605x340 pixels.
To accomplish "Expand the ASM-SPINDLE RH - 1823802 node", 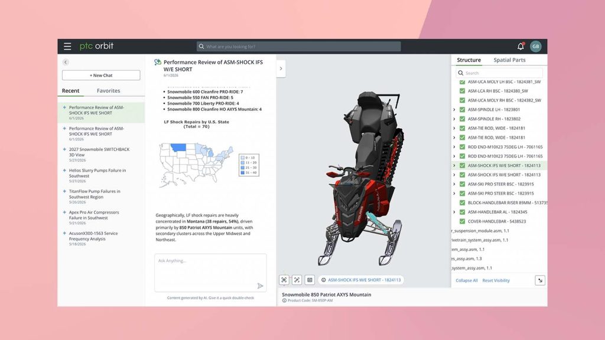I will coord(454,119).
